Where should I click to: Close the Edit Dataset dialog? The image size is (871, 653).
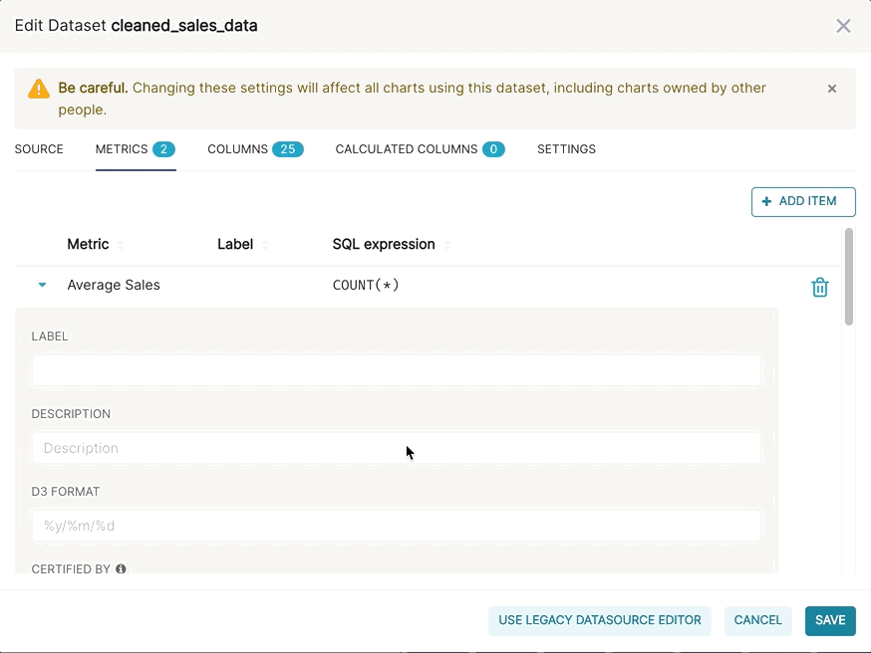pos(843,26)
